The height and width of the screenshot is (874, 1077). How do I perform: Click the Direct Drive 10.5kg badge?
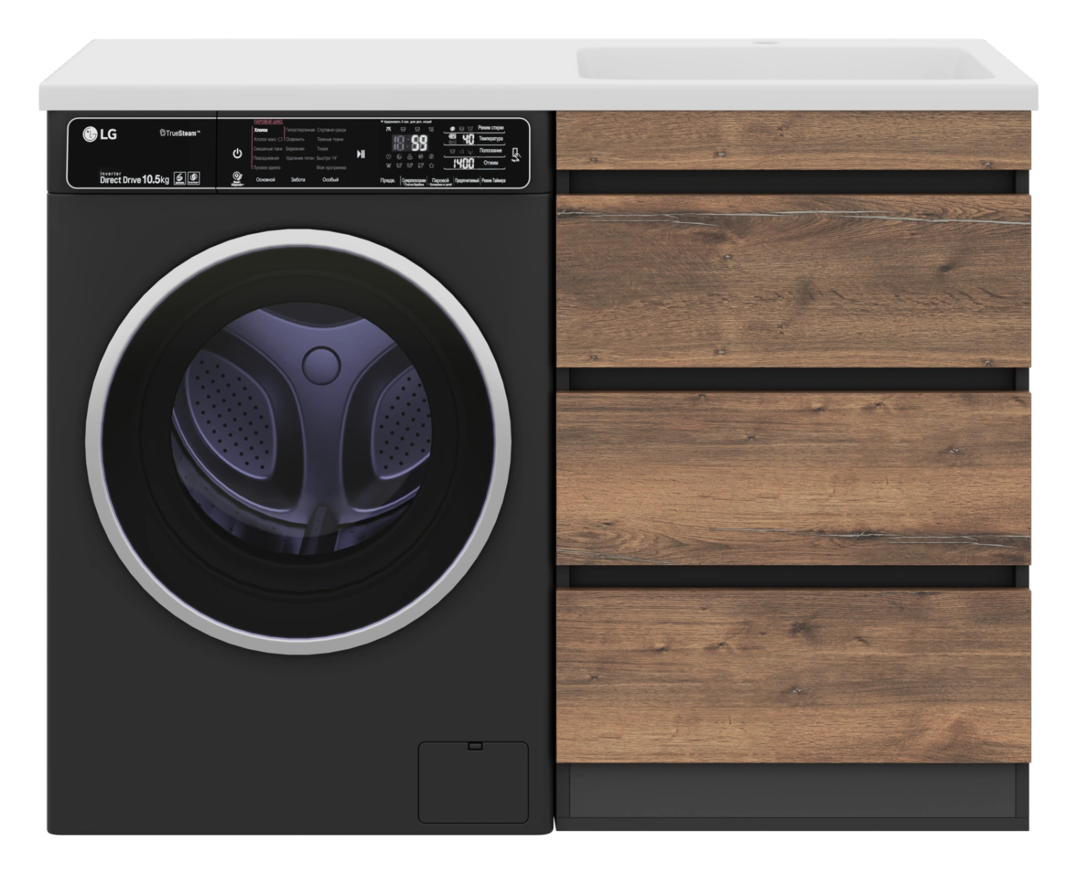134,179
